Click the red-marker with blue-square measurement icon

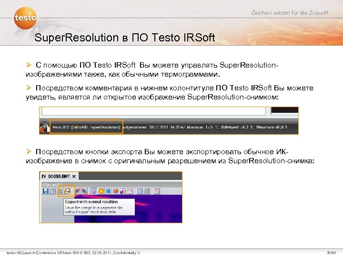84,191
